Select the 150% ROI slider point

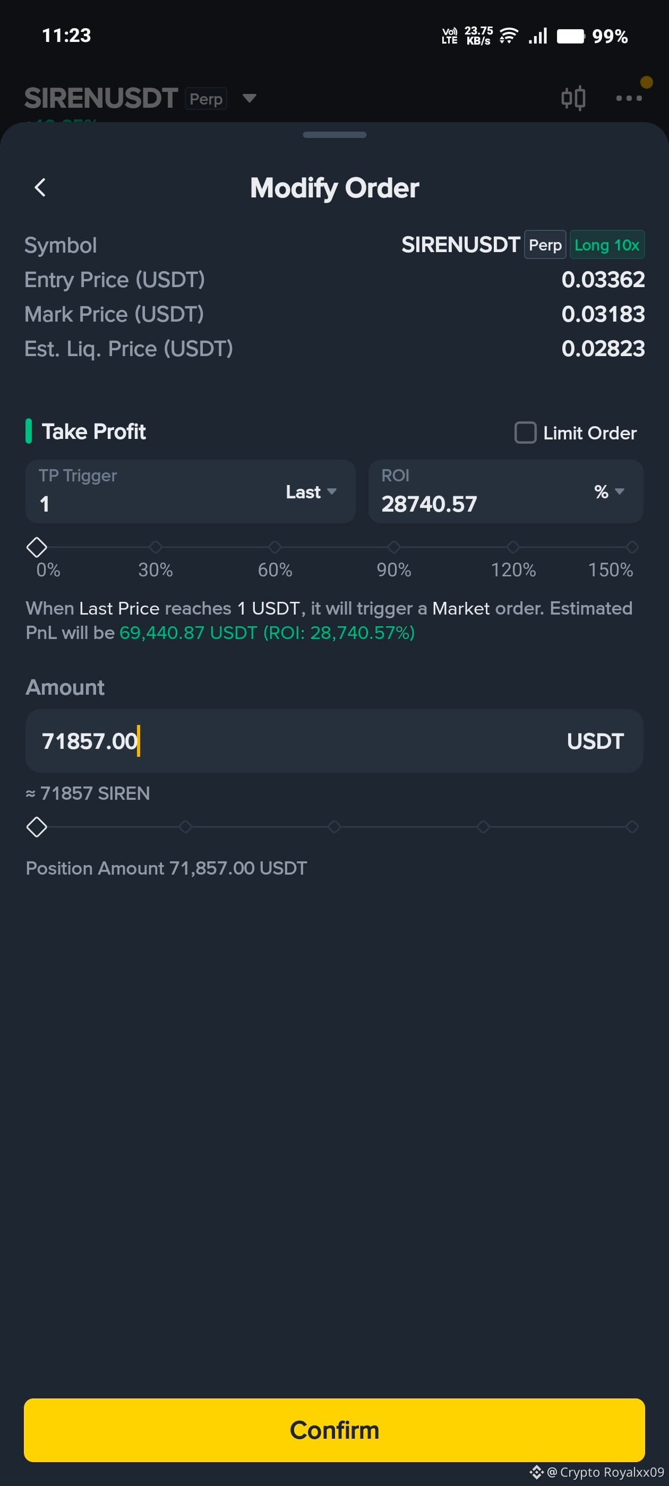click(x=631, y=547)
